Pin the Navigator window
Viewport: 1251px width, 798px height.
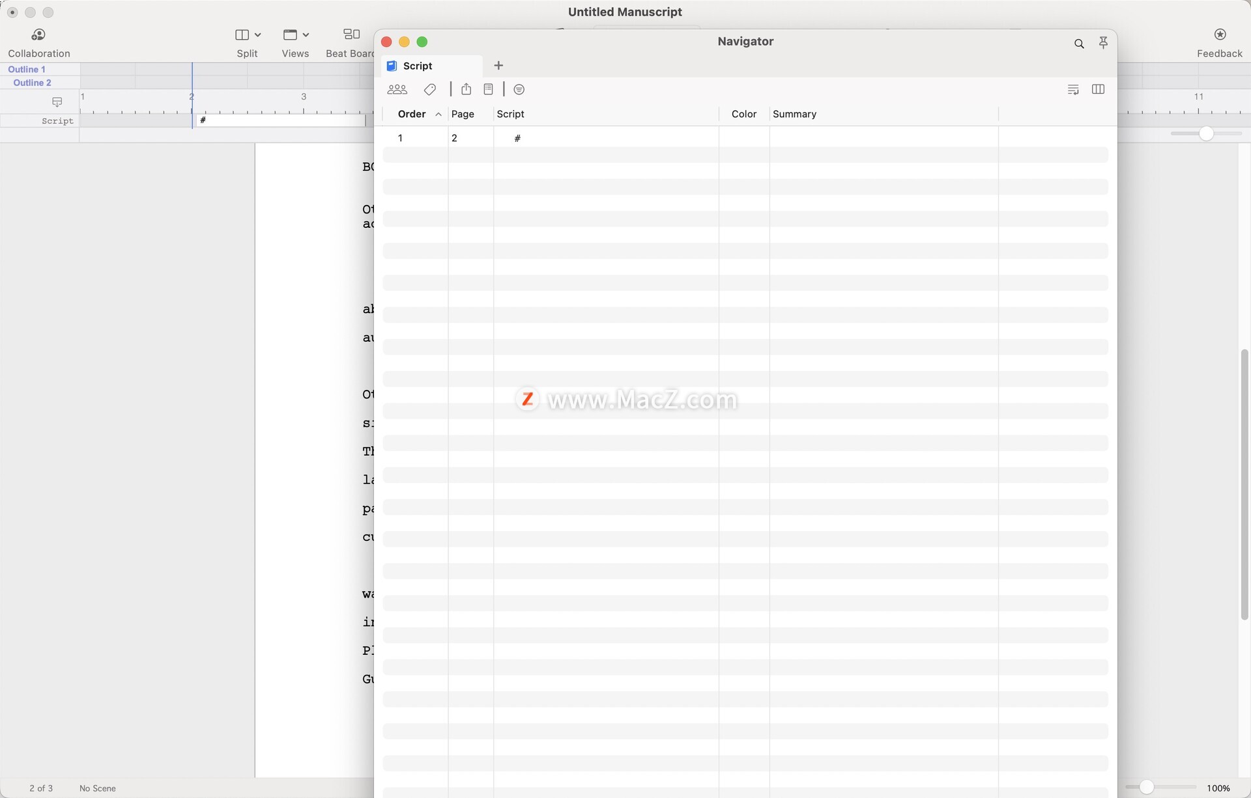1103,43
